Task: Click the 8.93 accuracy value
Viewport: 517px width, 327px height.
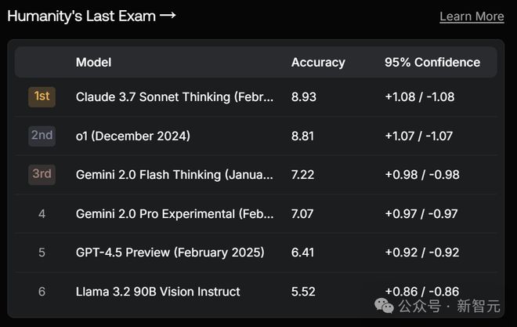Action: click(303, 97)
